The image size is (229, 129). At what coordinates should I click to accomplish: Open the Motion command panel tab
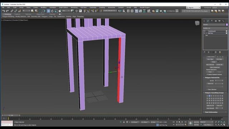pos(216,21)
